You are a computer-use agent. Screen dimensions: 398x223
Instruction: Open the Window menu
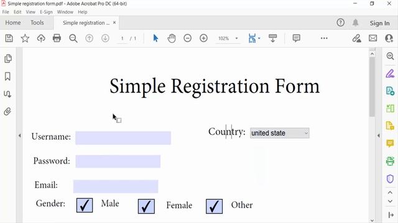click(x=65, y=12)
